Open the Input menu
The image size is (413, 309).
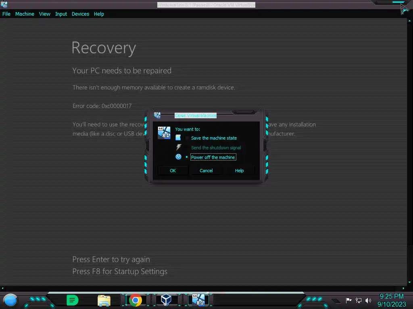point(61,14)
